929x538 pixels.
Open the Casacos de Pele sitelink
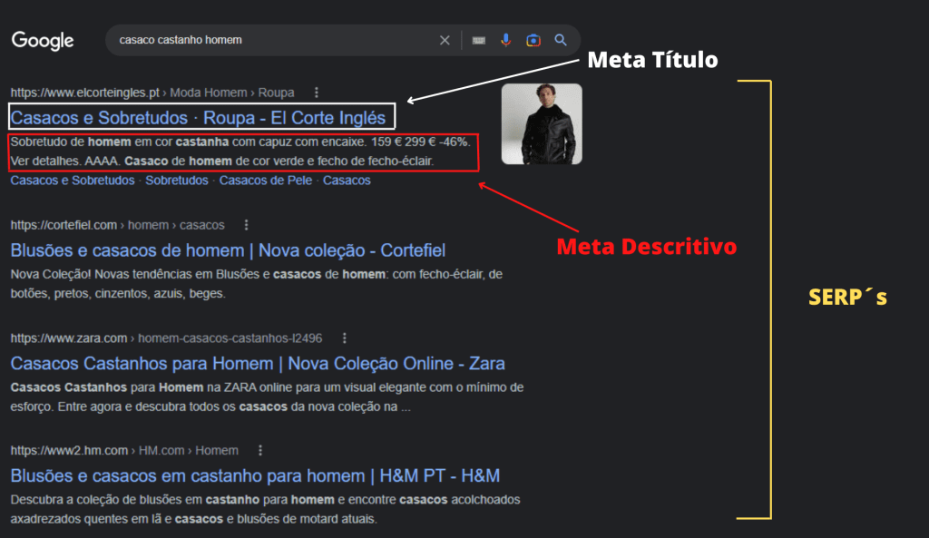pyautogui.click(x=266, y=181)
